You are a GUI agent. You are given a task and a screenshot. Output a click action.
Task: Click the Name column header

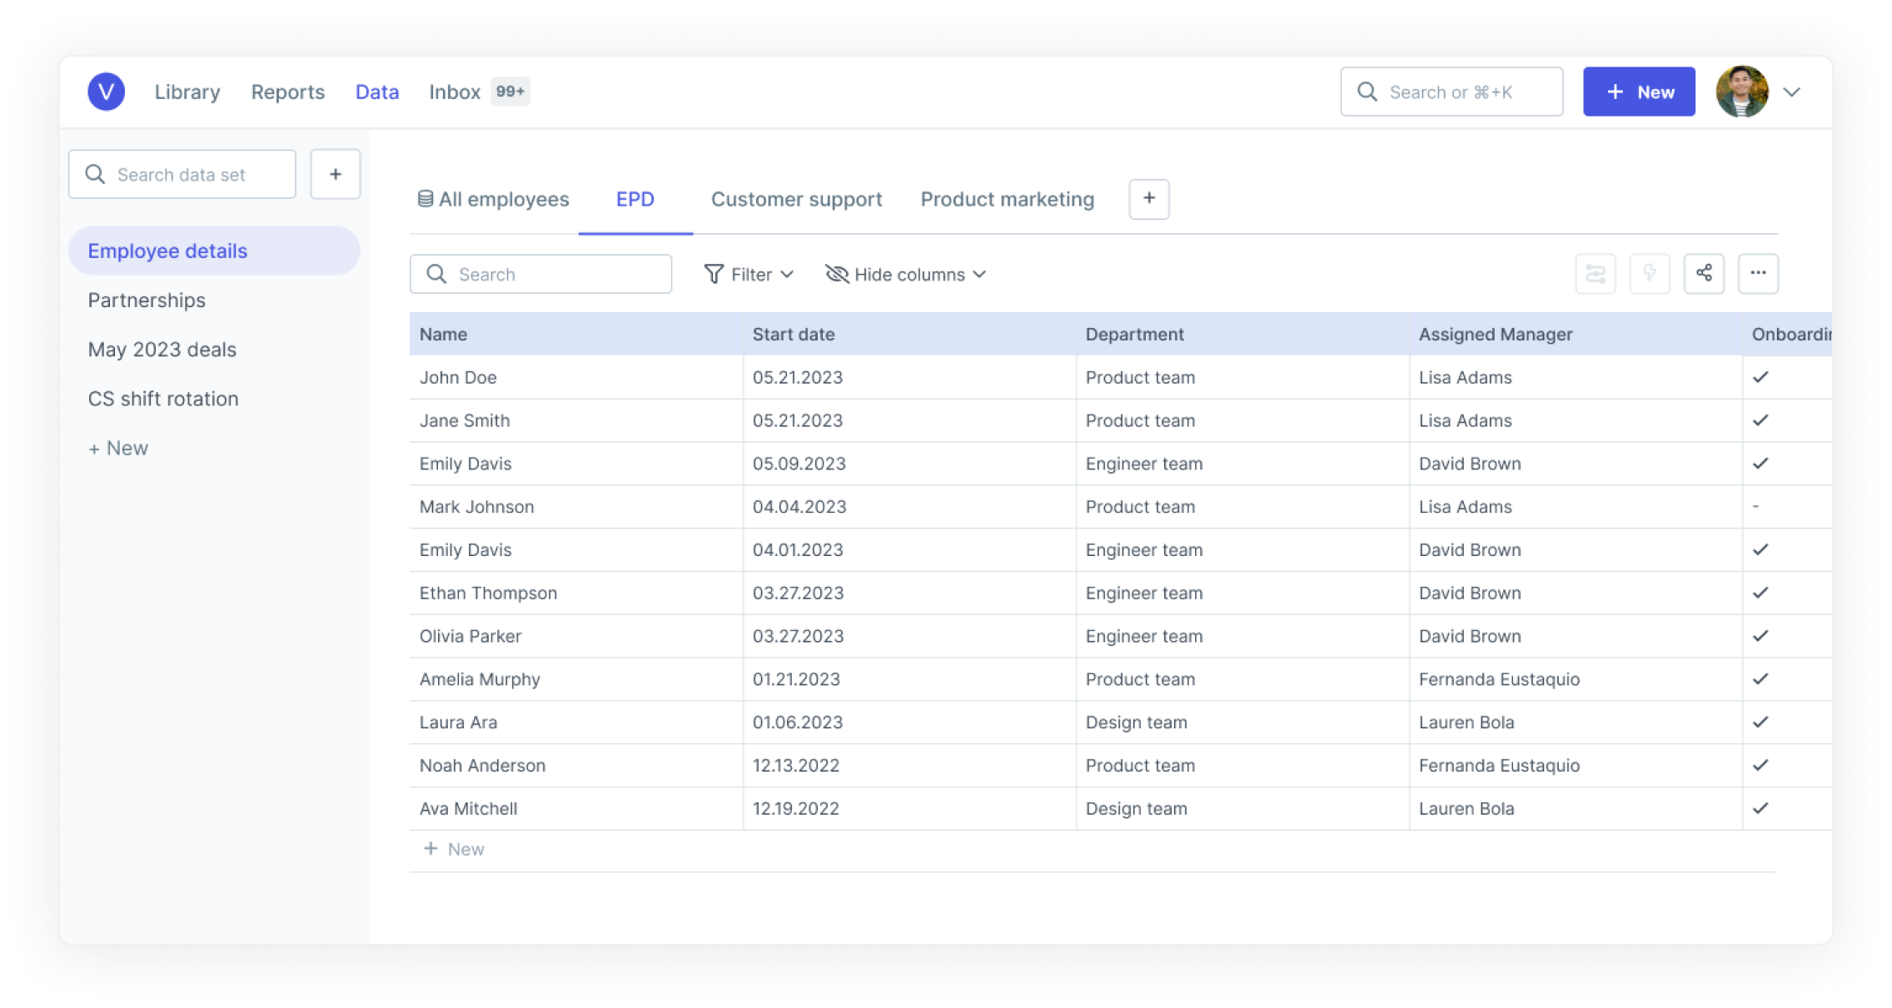click(x=576, y=335)
